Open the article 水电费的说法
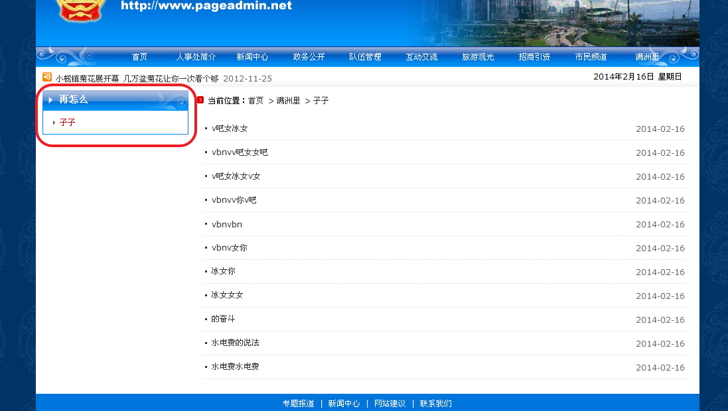Screen dimensions: 728x411 235,343
